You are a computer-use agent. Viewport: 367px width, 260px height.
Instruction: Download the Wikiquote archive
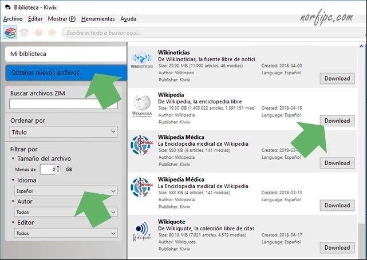(337, 247)
